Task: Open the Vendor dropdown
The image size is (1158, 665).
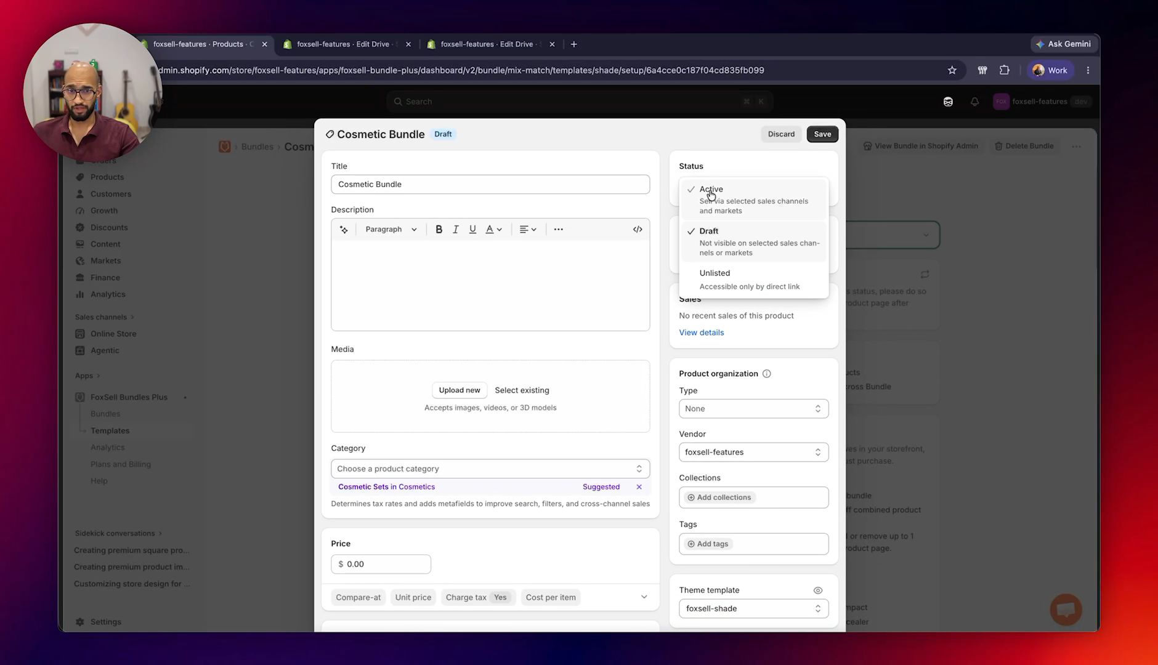Action: (x=753, y=452)
